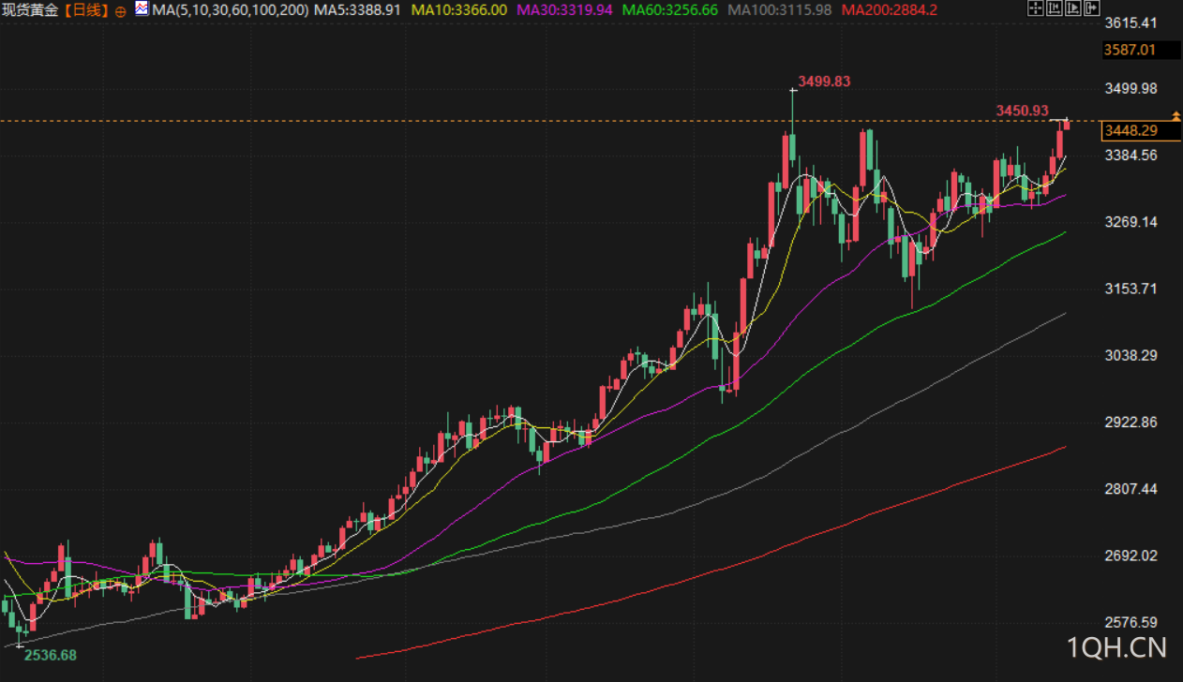Image resolution: width=1183 pixels, height=682 pixels.
Task: Select the gray MA100:3115.98 label
Action: point(780,10)
